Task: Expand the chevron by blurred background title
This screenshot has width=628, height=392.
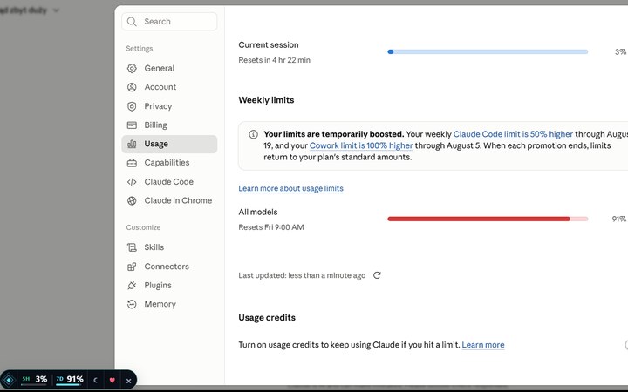Action: (x=56, y=10)
